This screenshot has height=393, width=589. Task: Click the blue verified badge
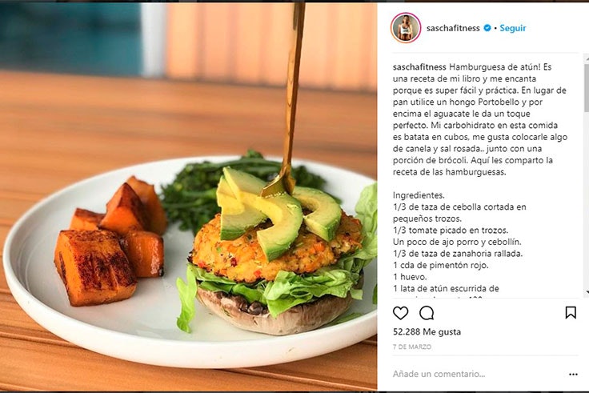[x=487, y=28]
